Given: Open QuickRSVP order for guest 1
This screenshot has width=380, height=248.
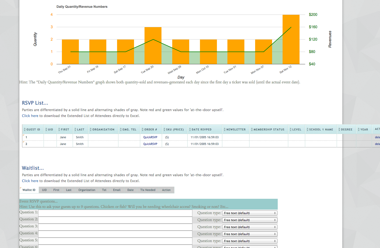Looking at the screenshot, I should (x=150, y=137).
